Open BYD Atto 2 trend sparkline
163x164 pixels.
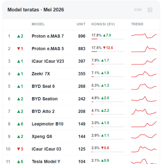(x=144, y=112)
